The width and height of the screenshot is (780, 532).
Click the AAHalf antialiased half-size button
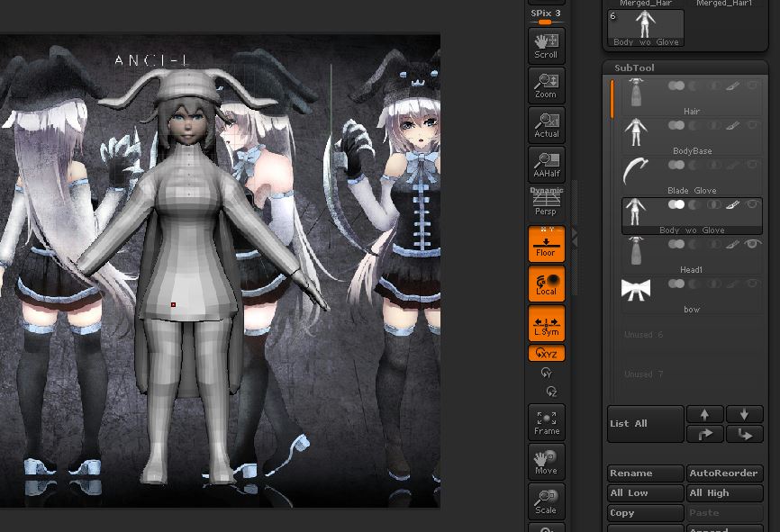[546, 165]
